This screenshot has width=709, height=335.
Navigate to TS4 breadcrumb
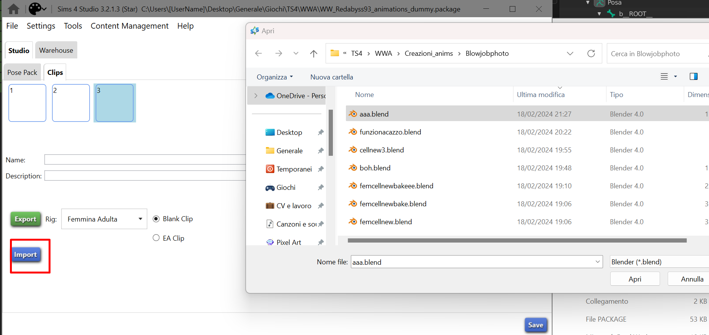click(357, 53)
